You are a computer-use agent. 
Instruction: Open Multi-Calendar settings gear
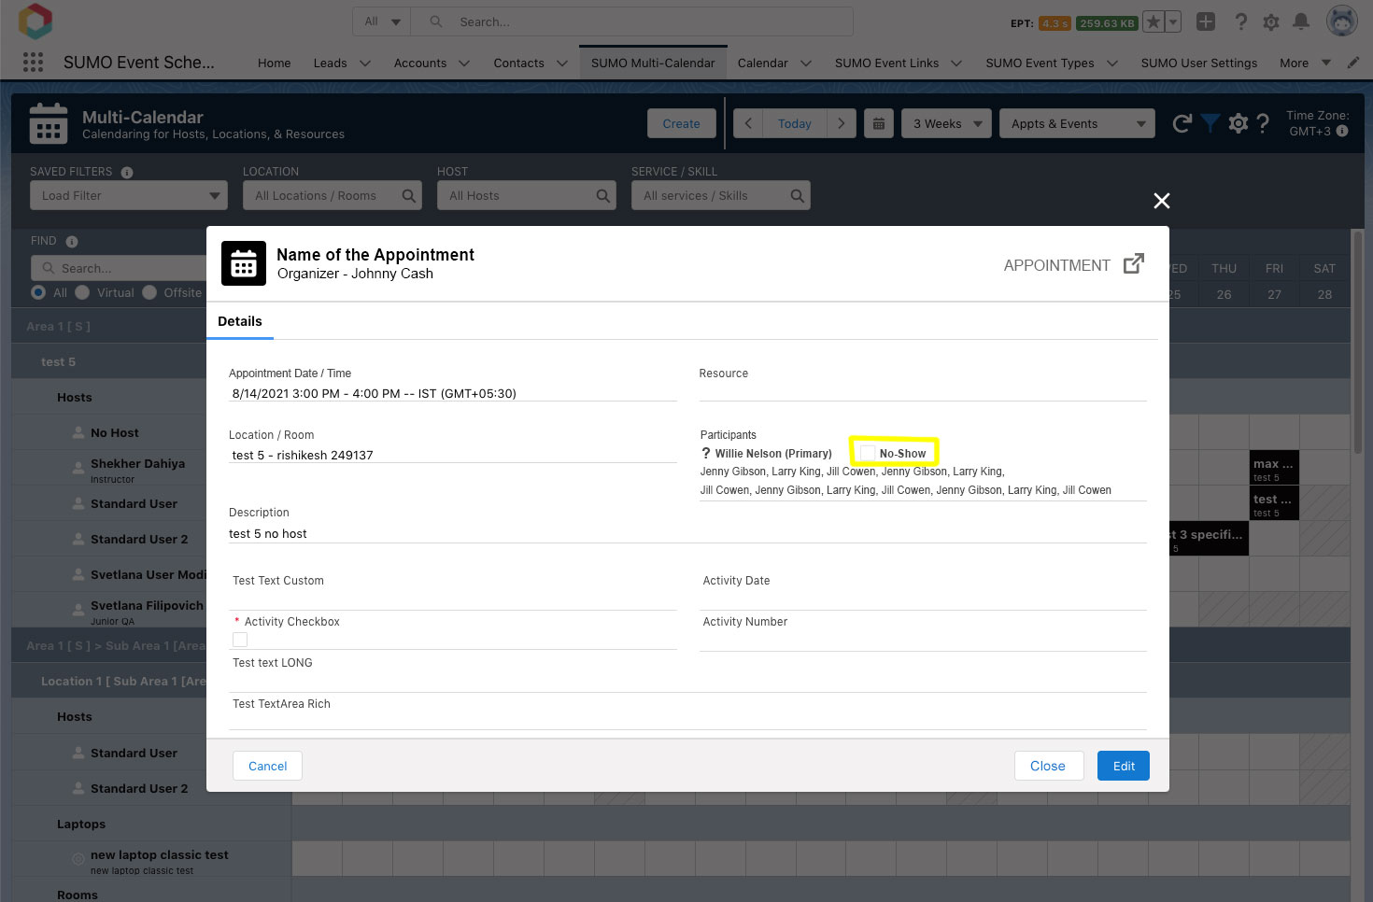pos(1239,123)
